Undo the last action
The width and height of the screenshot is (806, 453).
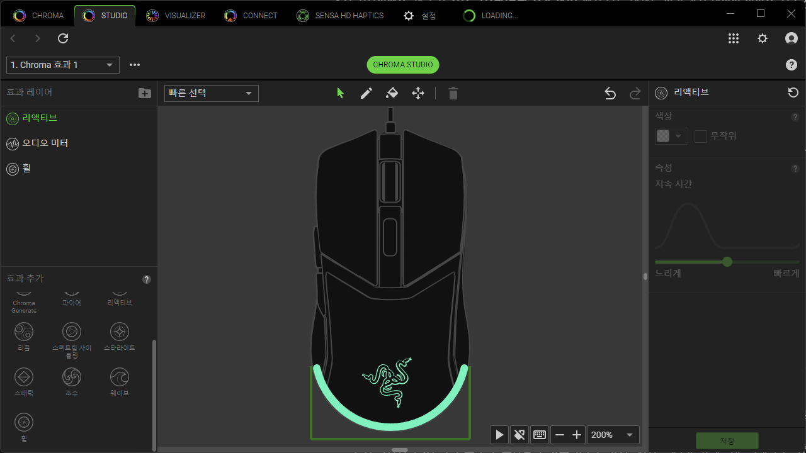tap(610, 93)
